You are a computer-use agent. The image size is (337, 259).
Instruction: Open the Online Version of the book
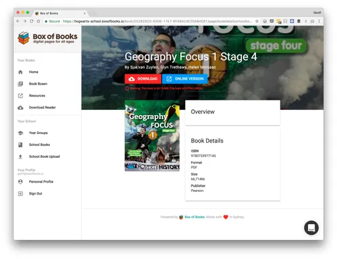(x=185, y=79)
